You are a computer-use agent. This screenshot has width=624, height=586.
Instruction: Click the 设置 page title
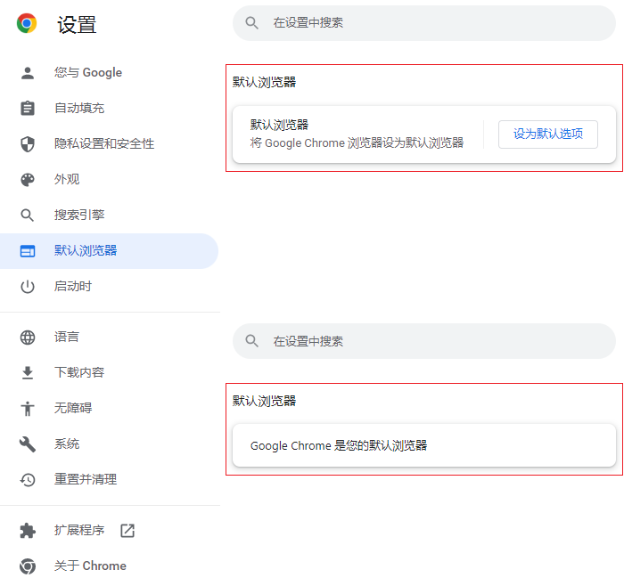77,25
